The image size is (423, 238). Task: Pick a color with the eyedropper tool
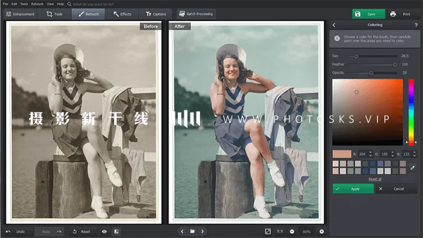point(412,168)
